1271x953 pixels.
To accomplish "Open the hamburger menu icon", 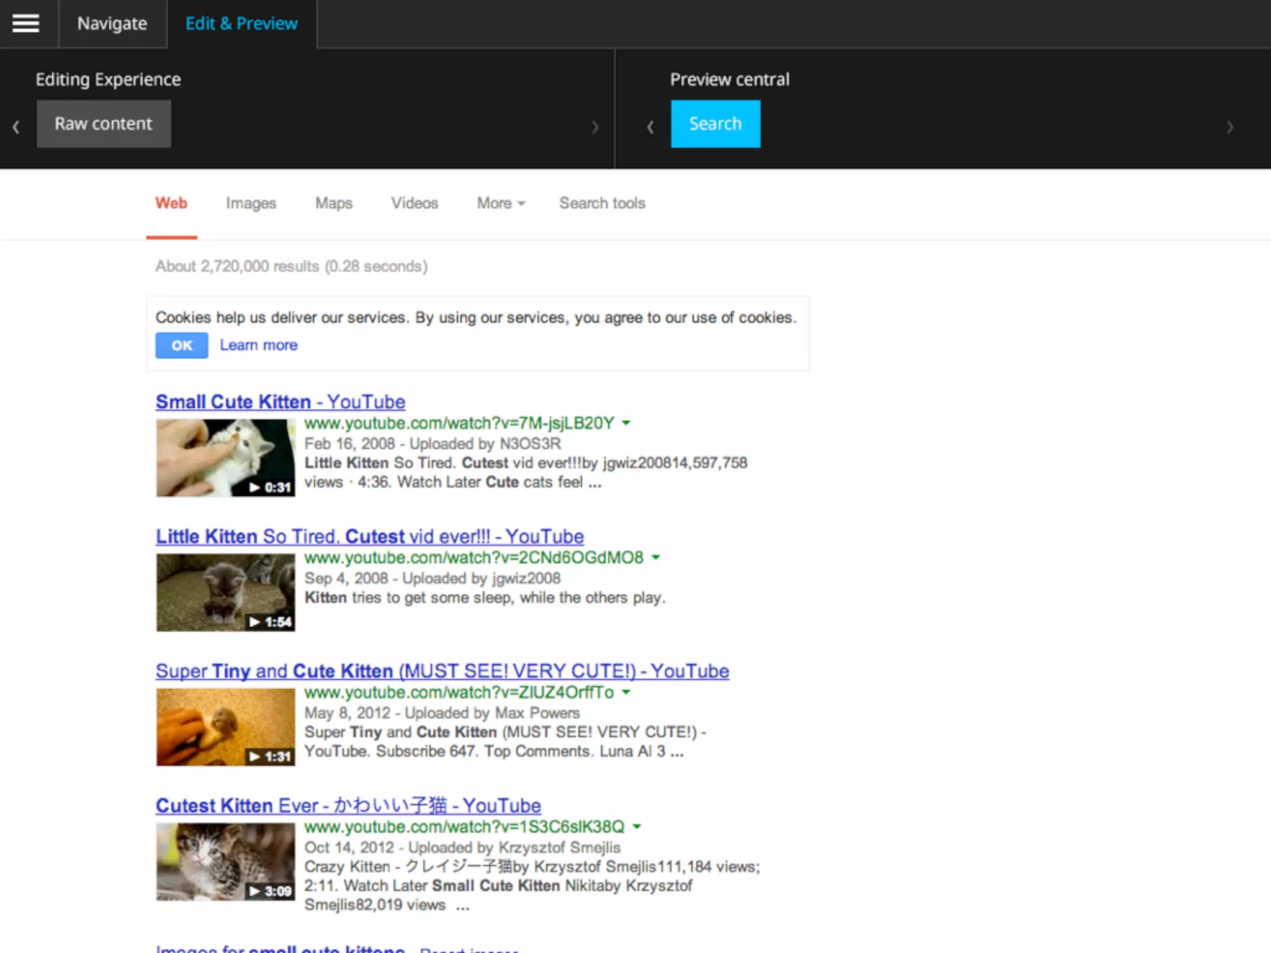I will point(25,24).
